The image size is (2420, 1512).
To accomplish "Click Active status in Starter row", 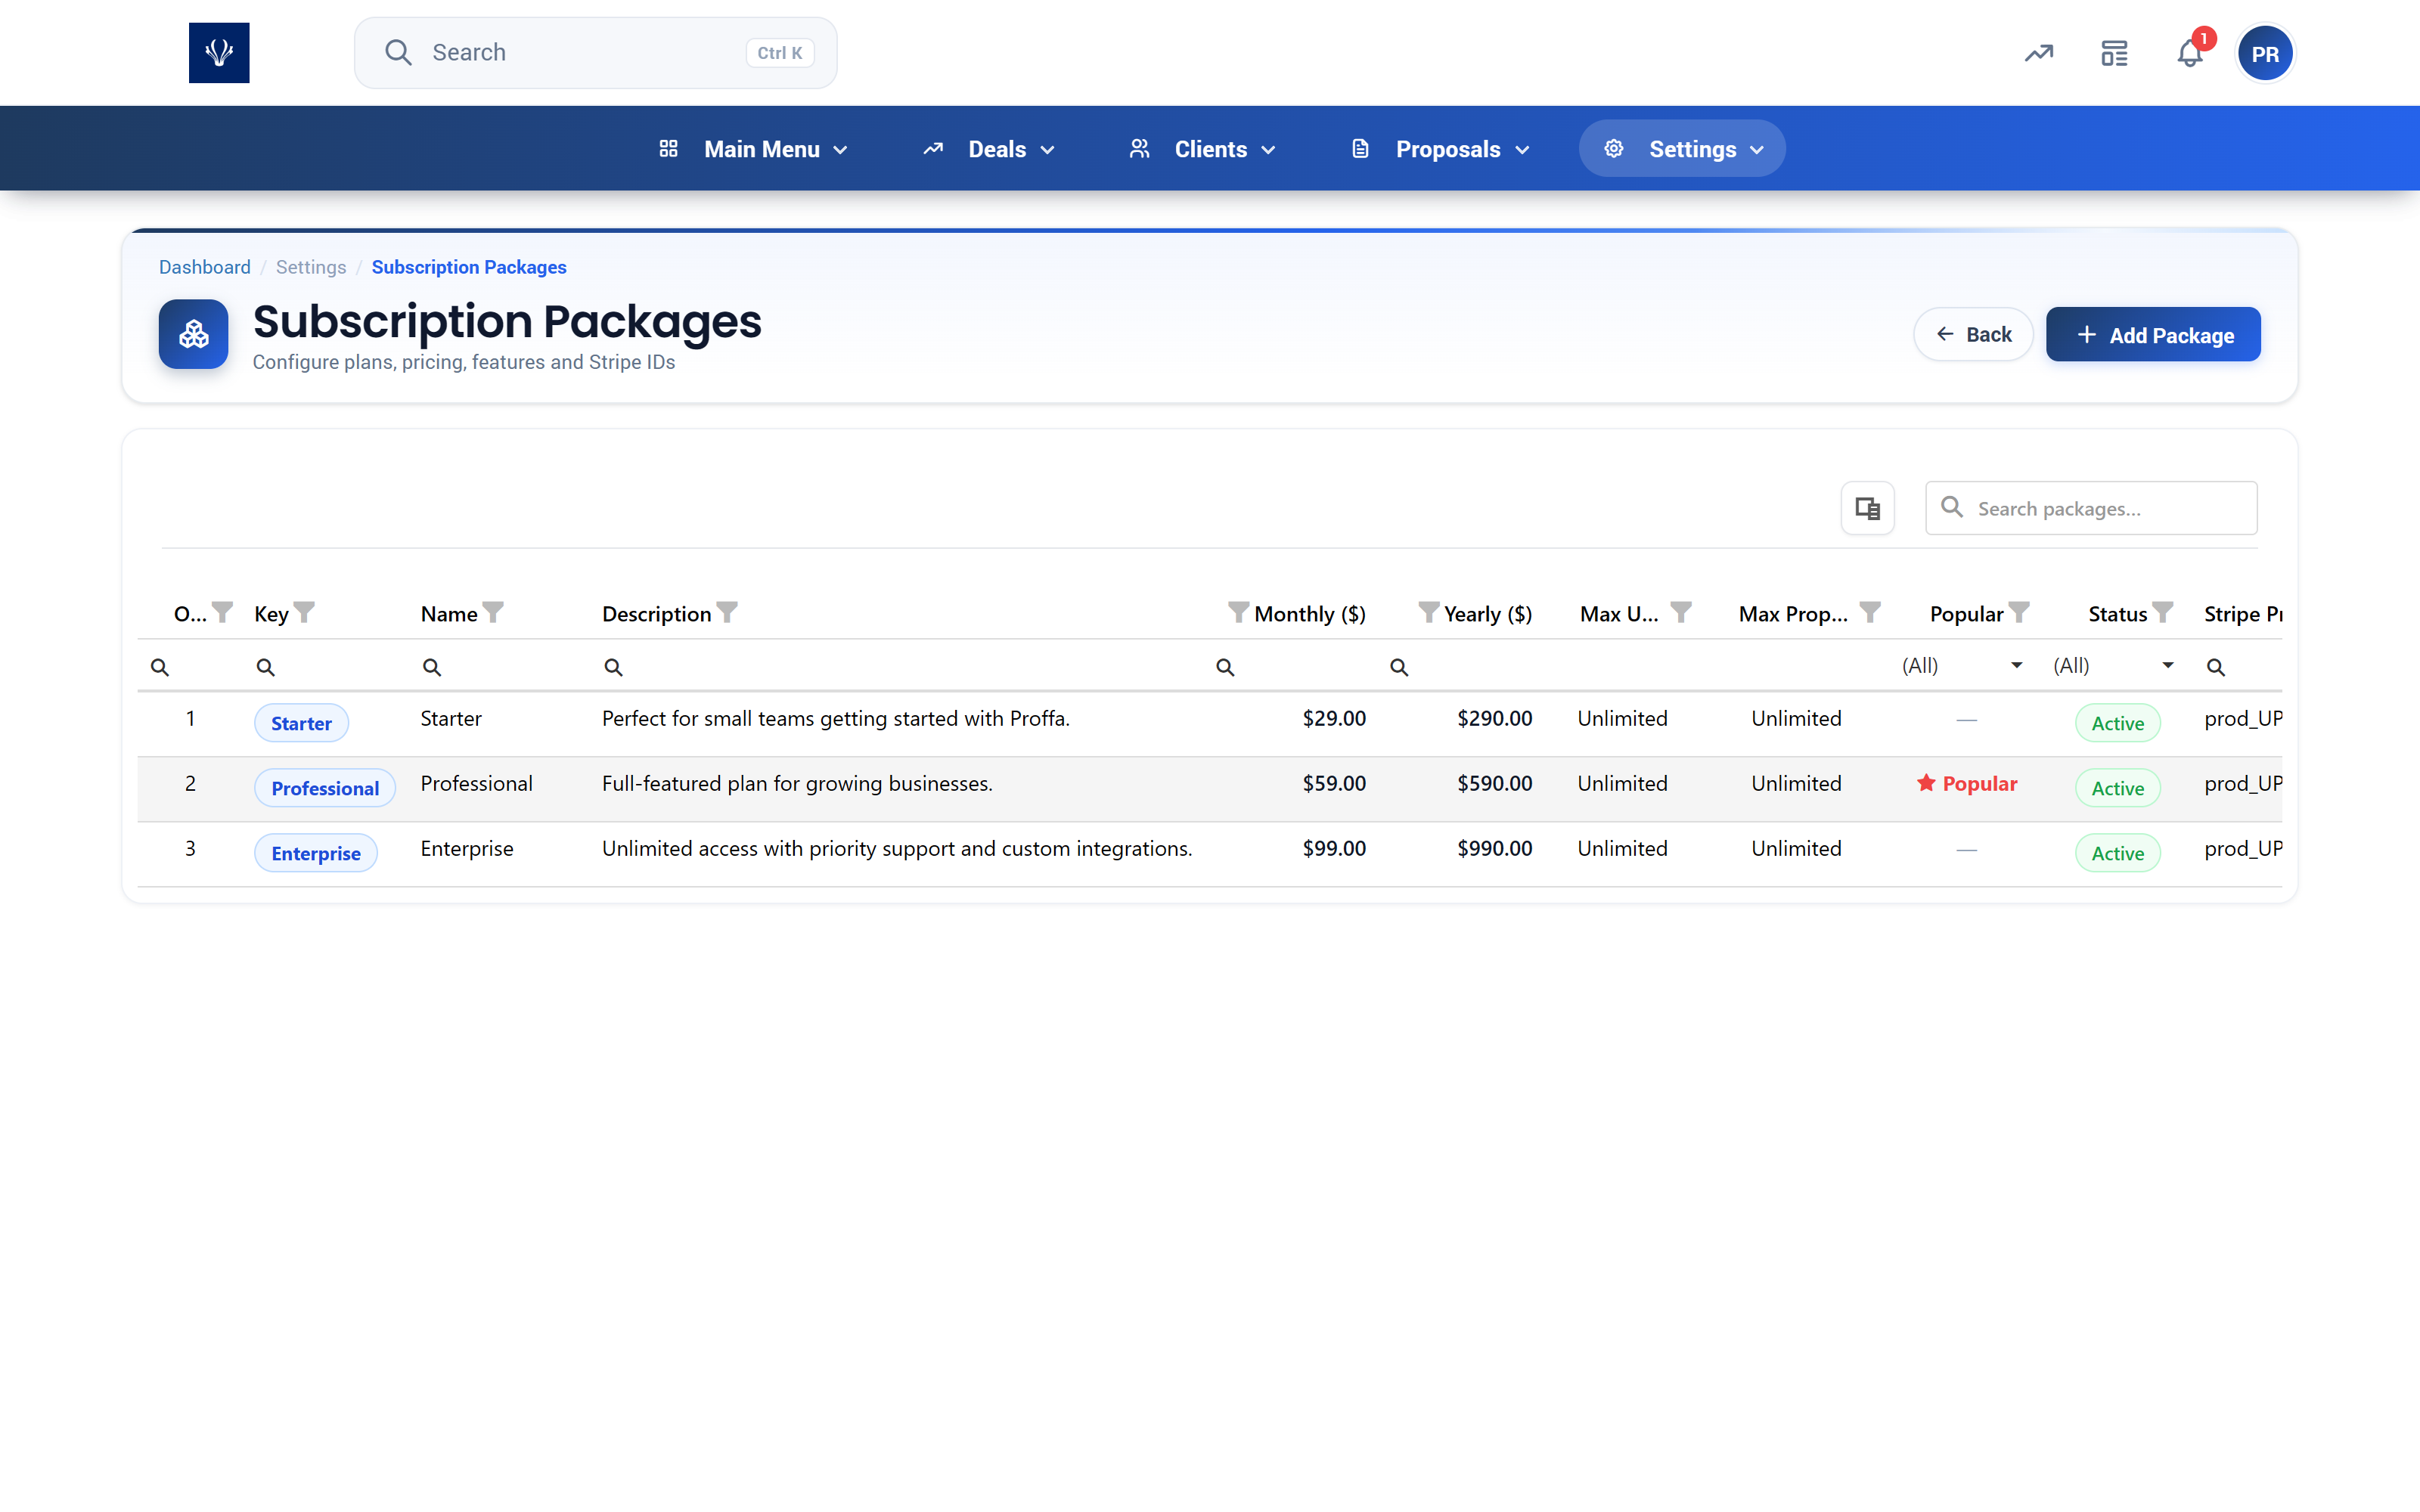I will tap(2118, 723).
